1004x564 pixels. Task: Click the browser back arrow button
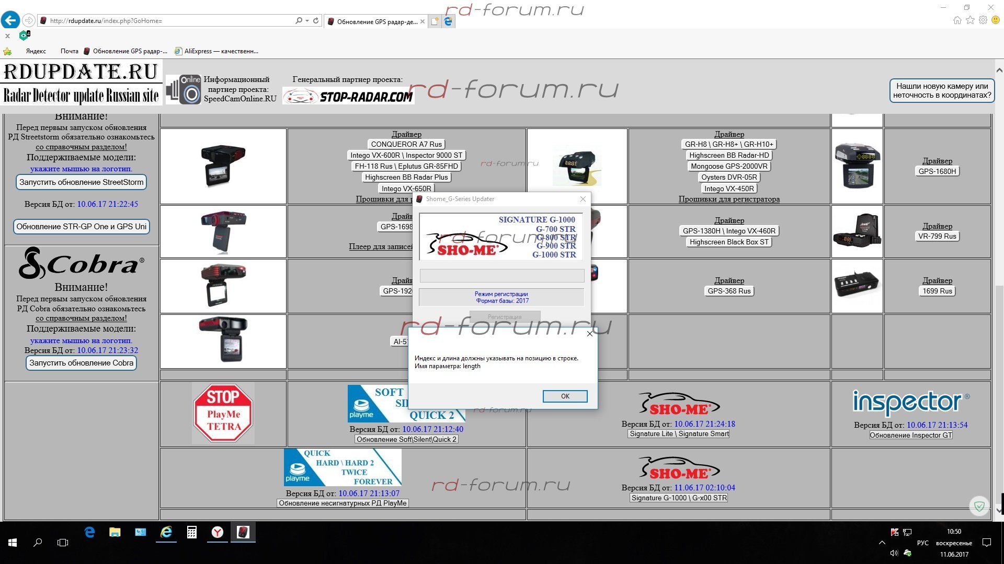point(10,20)
